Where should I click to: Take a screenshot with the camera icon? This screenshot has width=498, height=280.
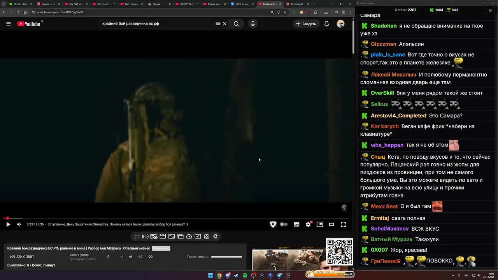point(207,236)
